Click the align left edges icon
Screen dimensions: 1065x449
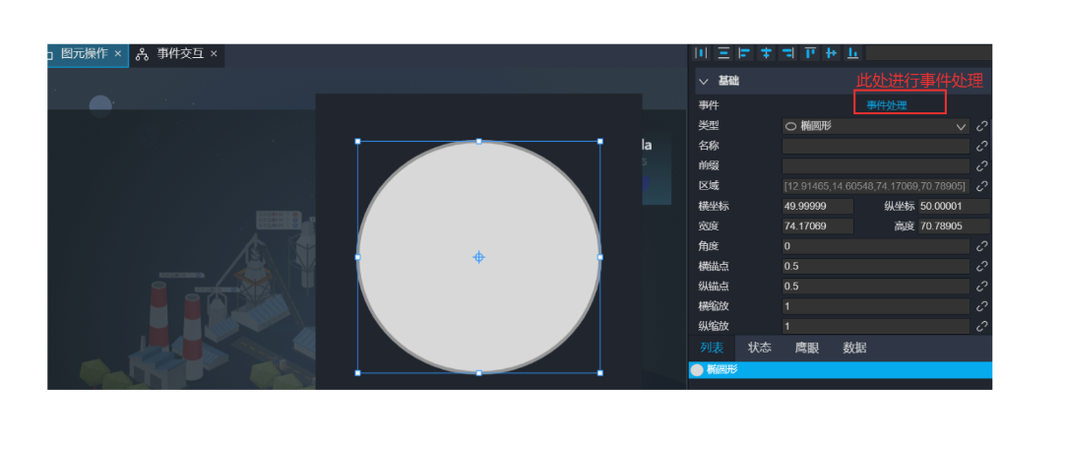(x=744, y=53)
